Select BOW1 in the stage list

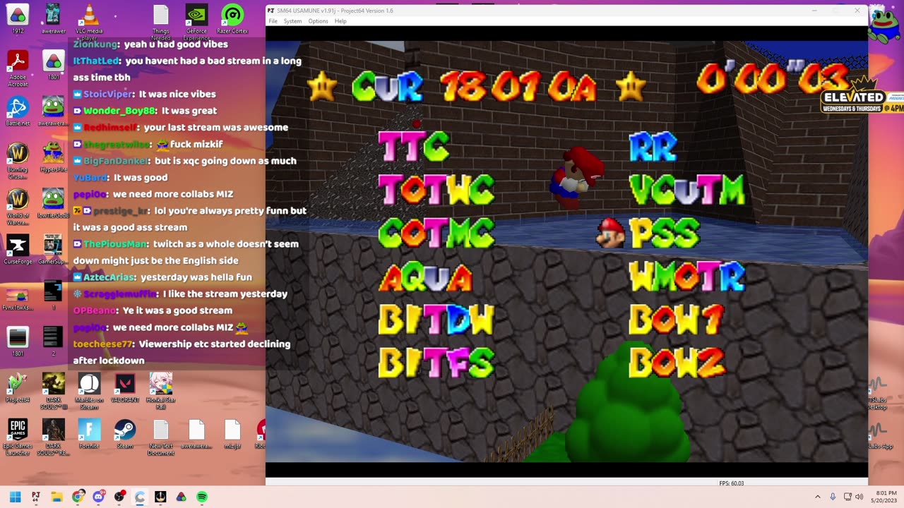pyautogui.click(x=676, y=320)
